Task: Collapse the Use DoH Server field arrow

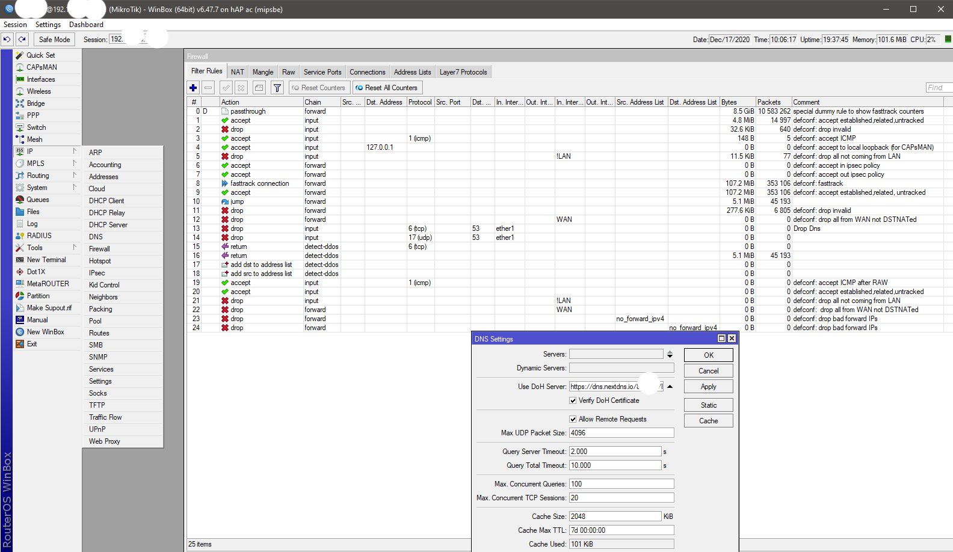Action: point(670,387)
